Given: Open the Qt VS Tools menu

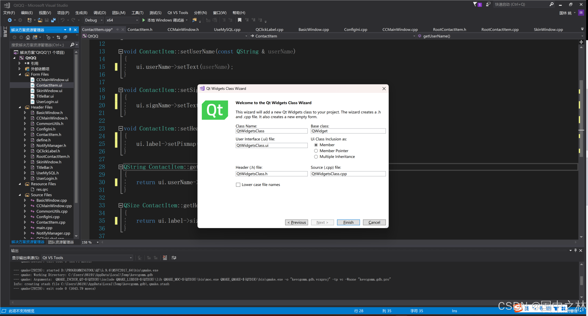Looking at the screenshot, I should pyautogui.click(x=178, y=12).
